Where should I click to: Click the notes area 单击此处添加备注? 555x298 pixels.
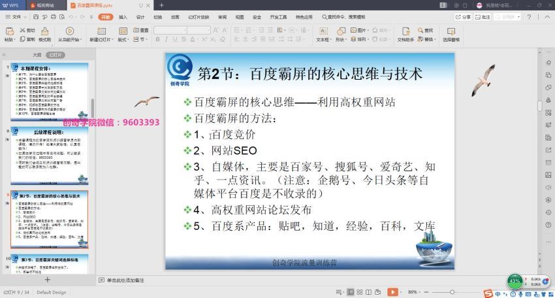coord(125,280)
